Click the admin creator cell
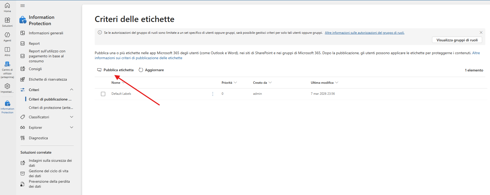Viewport: 490px width, 195px height. point(257,94)
